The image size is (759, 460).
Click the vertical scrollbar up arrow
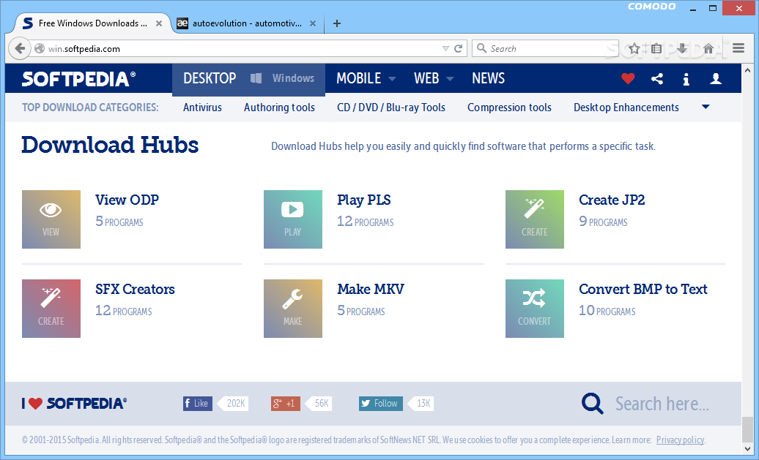[x=748, y=70]
